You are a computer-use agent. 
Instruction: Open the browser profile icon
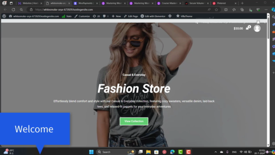(x=4, y=3)
